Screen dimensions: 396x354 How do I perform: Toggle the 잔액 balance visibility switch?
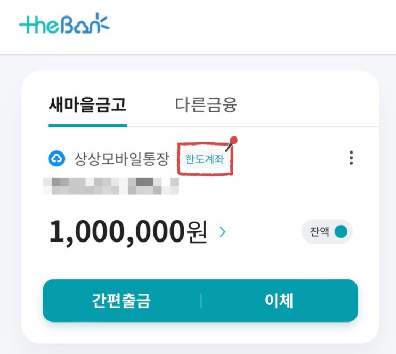[x=327, y=232]
